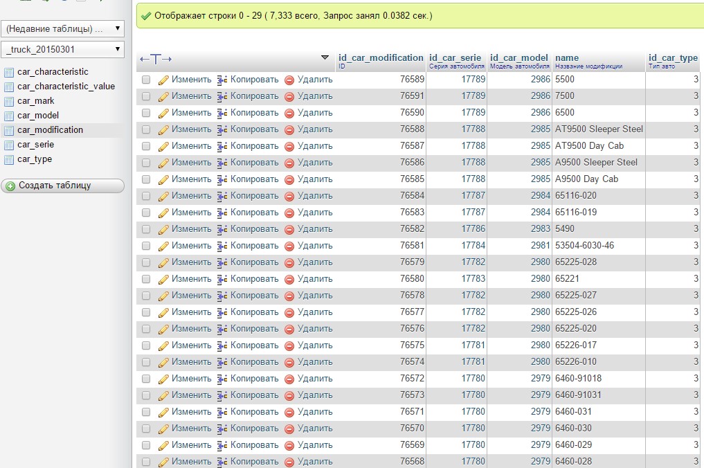704x468 pixels.
Task: Click the copy icon in AT9500 Day Cab row
Action: [x=222, y=146]
